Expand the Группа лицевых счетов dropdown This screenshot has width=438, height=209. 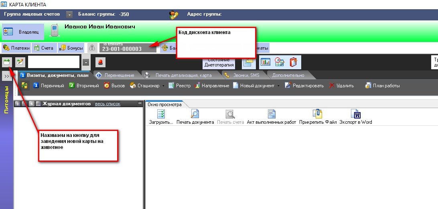point(69,14)
